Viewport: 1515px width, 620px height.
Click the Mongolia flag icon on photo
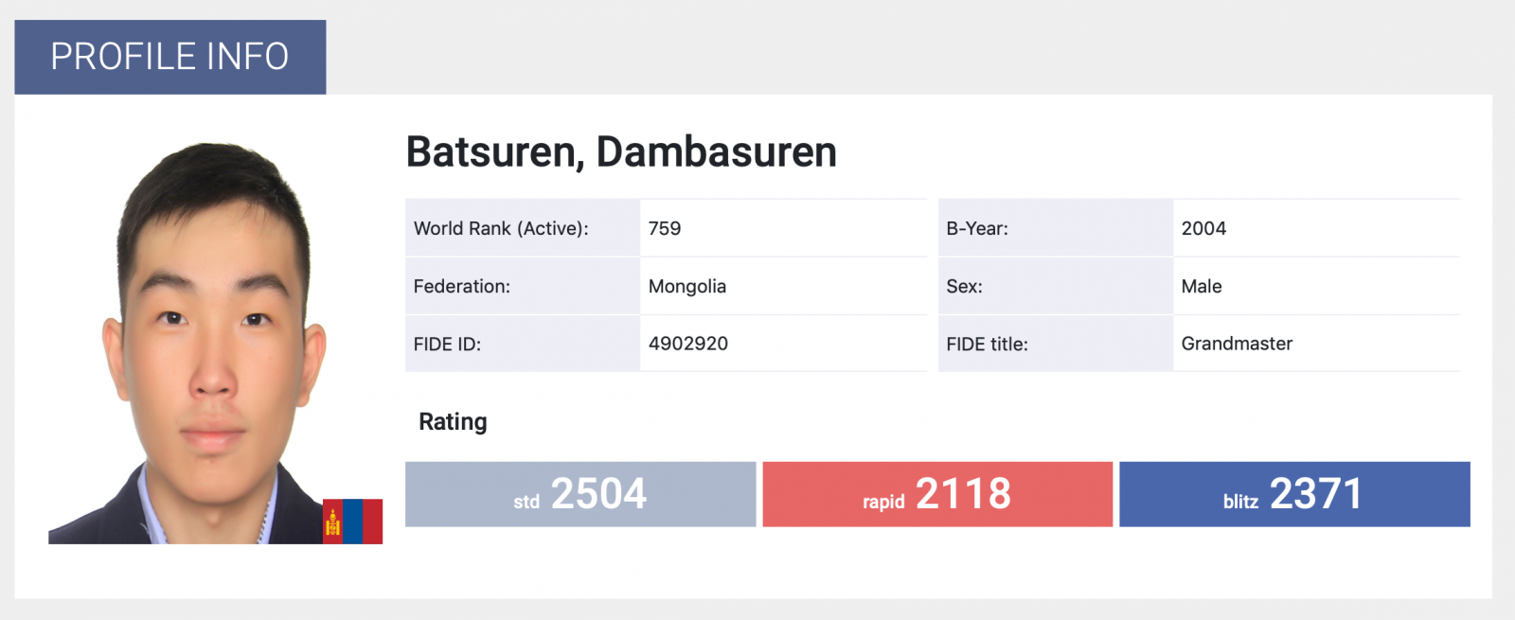coord(352,521)
